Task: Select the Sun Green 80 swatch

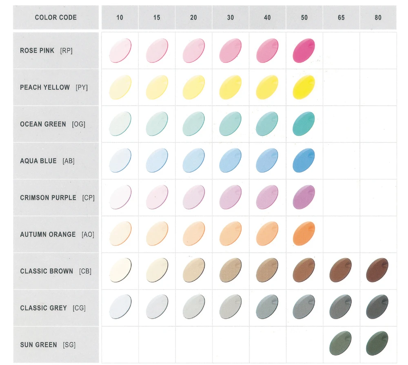Action: point(378,344)
